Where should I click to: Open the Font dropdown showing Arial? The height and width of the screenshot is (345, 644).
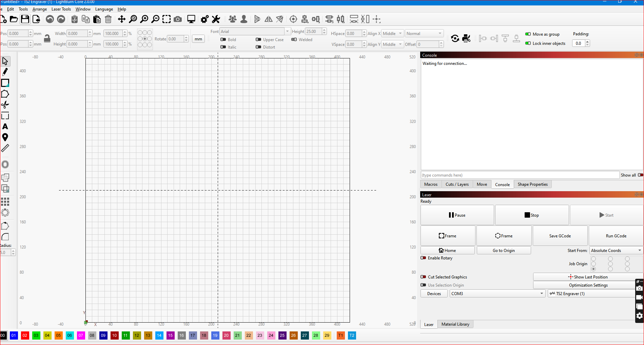255,32
